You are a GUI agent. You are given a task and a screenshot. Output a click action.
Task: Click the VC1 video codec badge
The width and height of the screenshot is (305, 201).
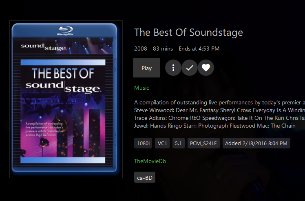[x=163, y=143]
